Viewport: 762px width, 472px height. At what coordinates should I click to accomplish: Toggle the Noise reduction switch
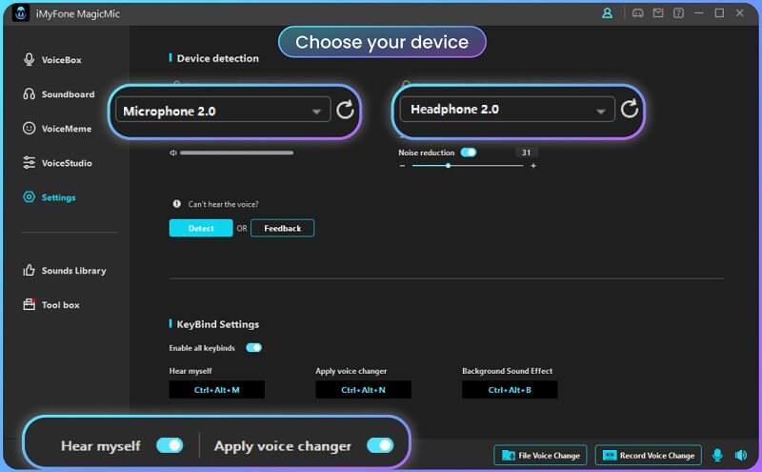(469, 153)
